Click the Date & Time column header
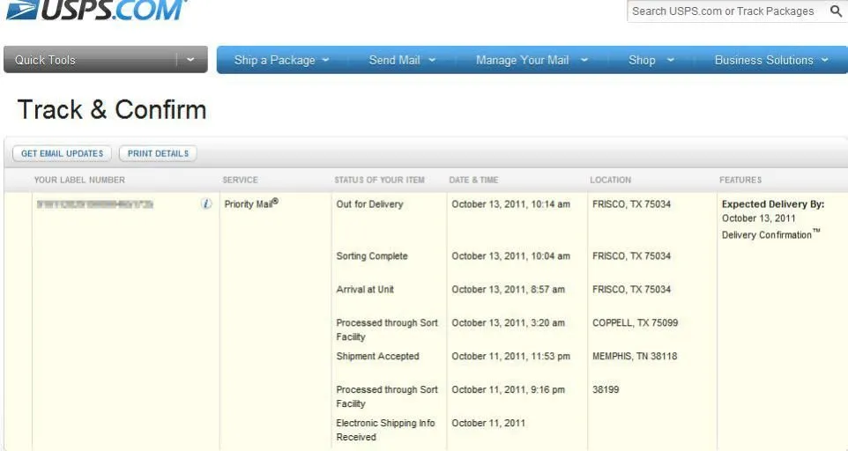The height and width of the screenshot is (451, 848). (473, 180)
